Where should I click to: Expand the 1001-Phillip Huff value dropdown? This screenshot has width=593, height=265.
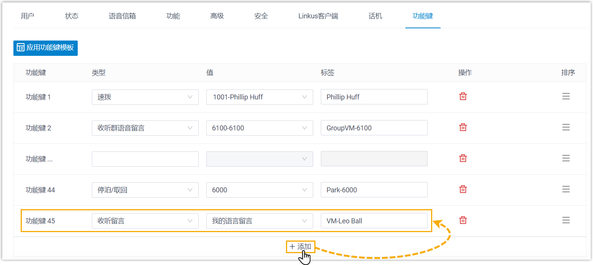click(x=260, y=97)
